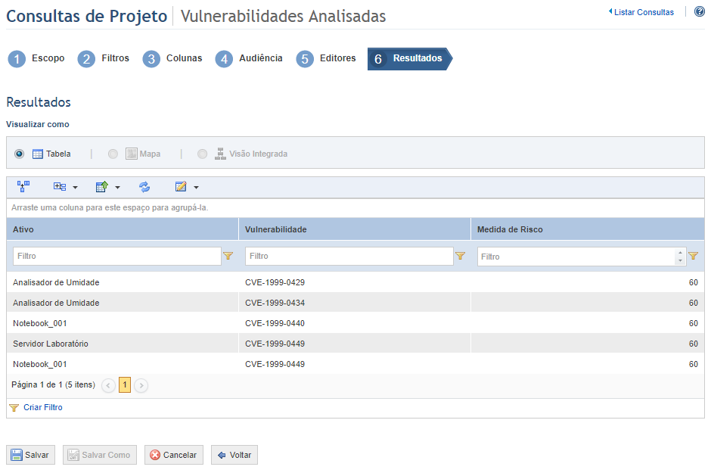The image size is (711, 473).
Task: Click the risk value 60 for Servidor Laboratório
Action: point(694,344)
